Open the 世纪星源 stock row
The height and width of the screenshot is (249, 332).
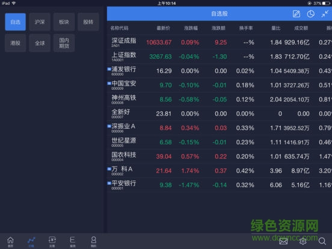(220, 142)
